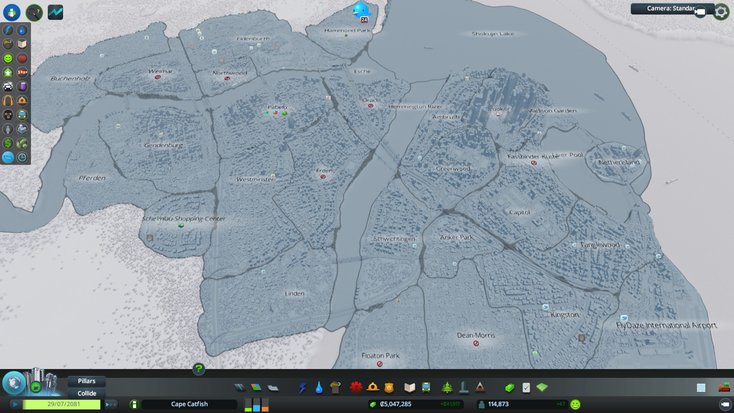Toggle the Pillars option

coord(87,381)
